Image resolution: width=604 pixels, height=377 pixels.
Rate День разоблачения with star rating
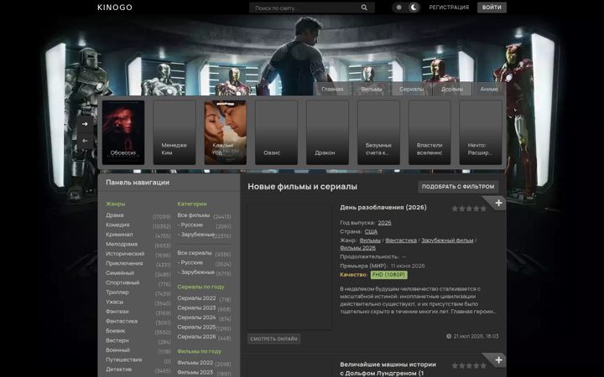[x=469, y=209]
